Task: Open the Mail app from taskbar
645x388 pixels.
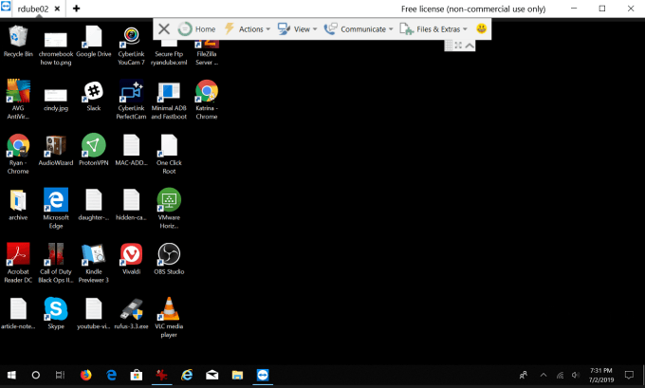Action: [212, 375]
